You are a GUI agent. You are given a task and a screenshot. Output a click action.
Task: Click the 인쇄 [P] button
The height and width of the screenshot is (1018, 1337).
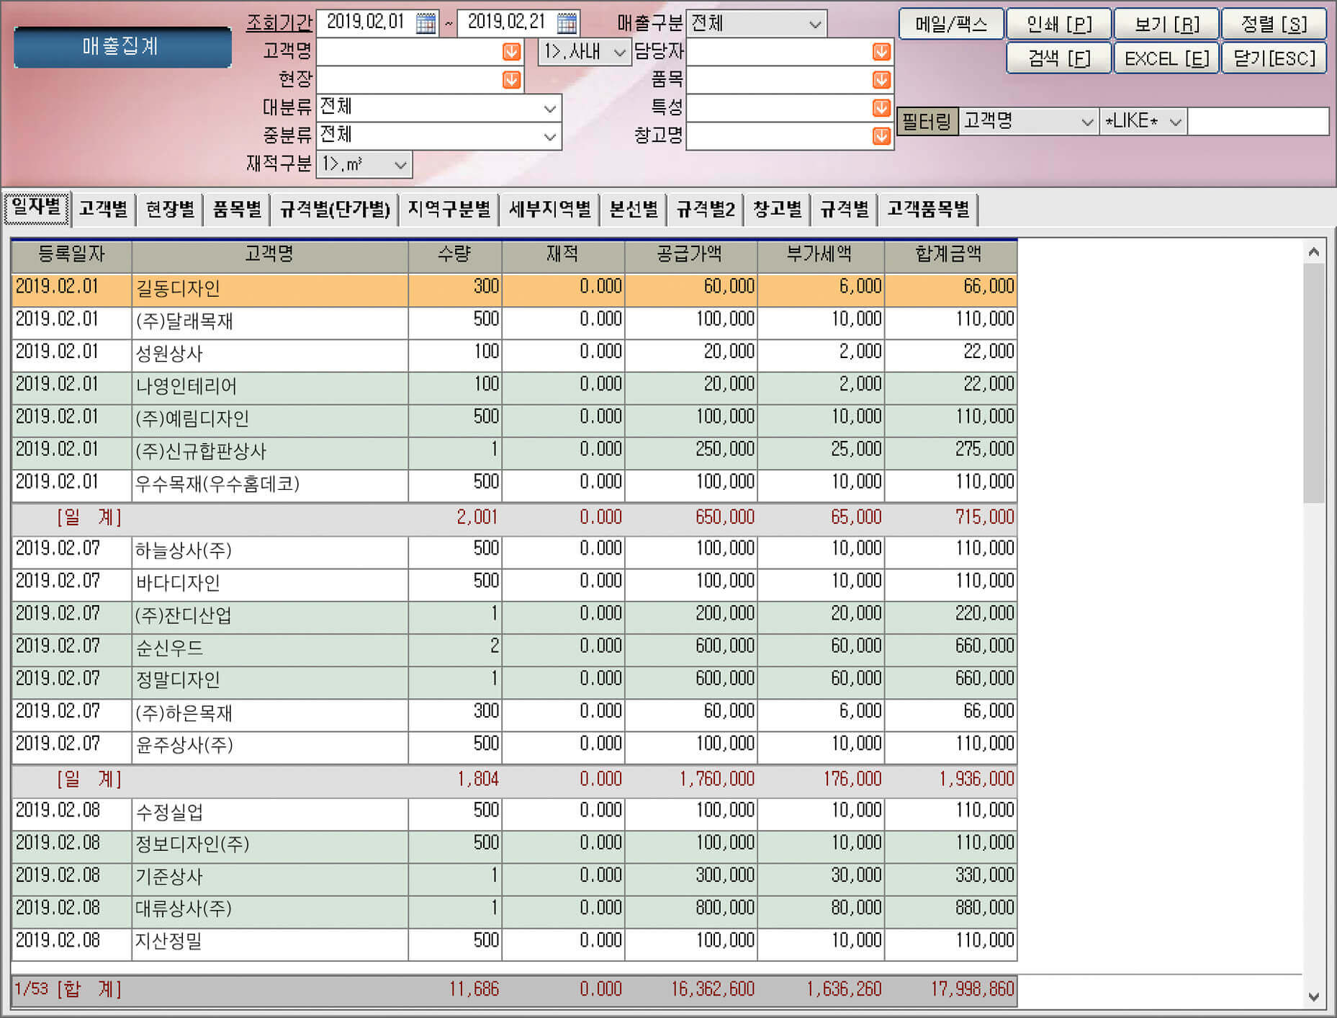tap(1059, 24)
